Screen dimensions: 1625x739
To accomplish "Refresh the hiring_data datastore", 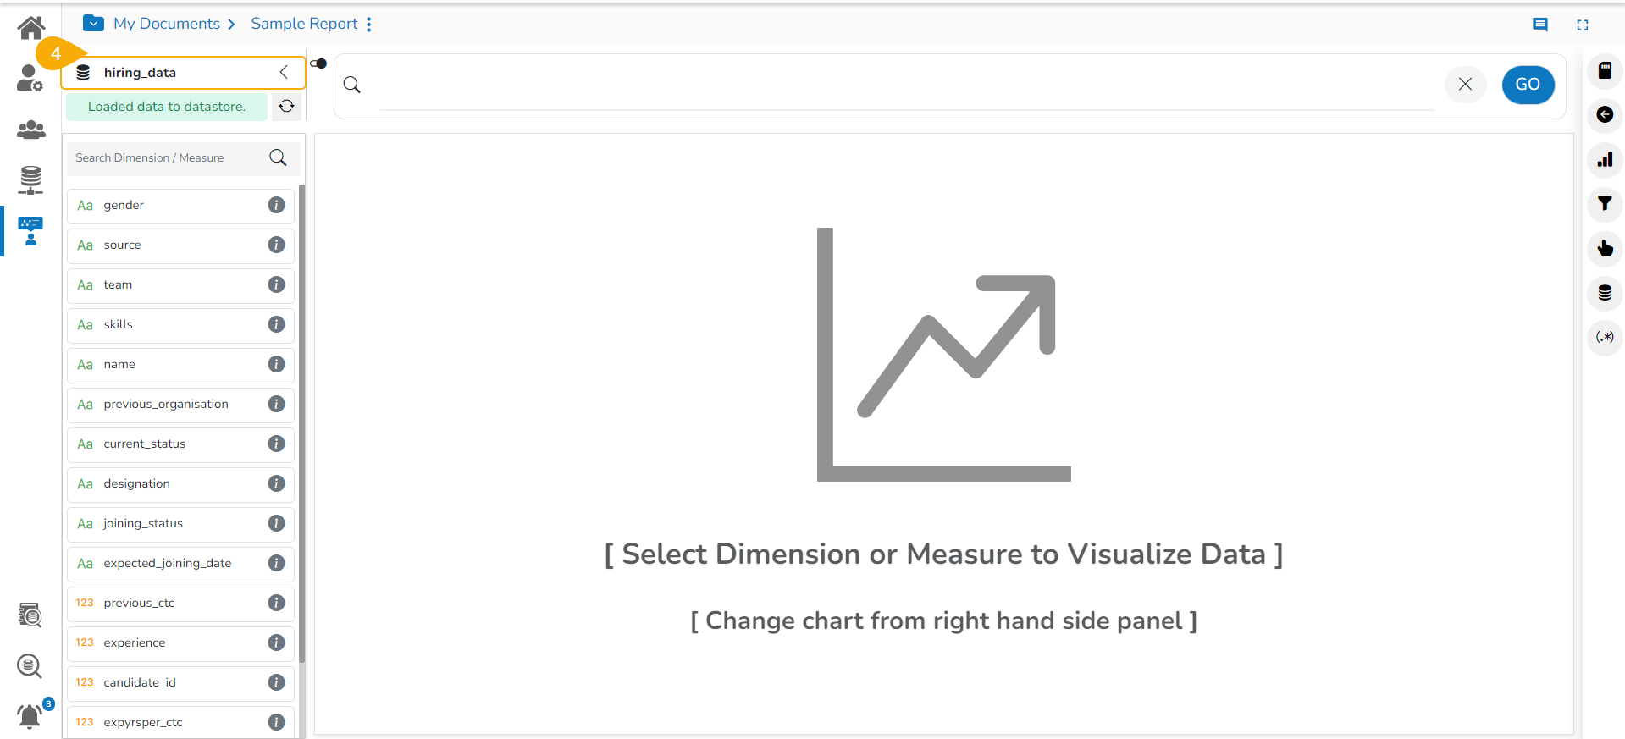I will pos(287,106).
